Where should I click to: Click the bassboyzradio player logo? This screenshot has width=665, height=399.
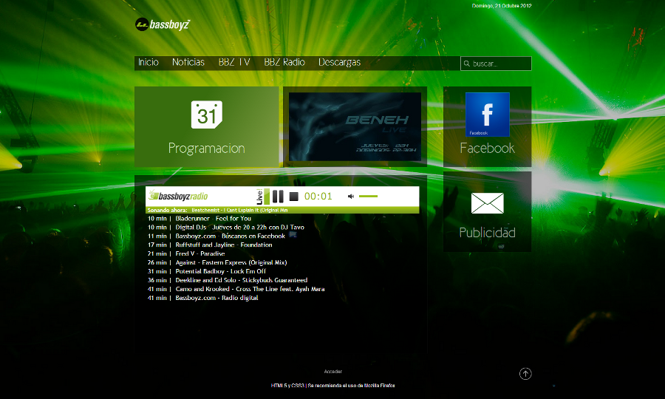[178, 196]
